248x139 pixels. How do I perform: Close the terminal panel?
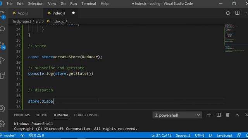(x=246, y=115)
